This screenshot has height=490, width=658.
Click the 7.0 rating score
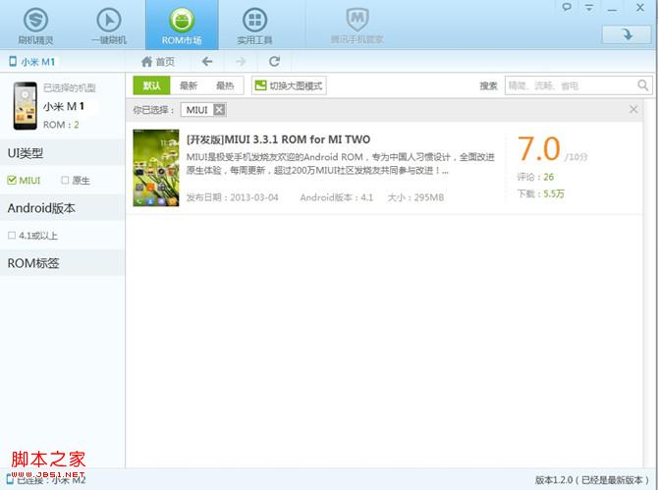click(539, 148)
